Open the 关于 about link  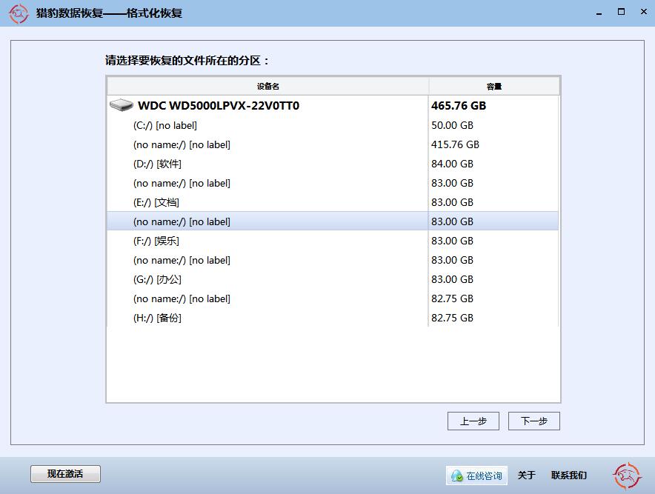click(526, 475)
